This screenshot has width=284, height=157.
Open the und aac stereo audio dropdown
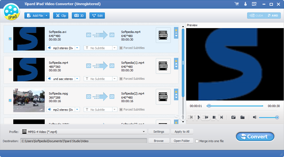[x=77, y=79]
